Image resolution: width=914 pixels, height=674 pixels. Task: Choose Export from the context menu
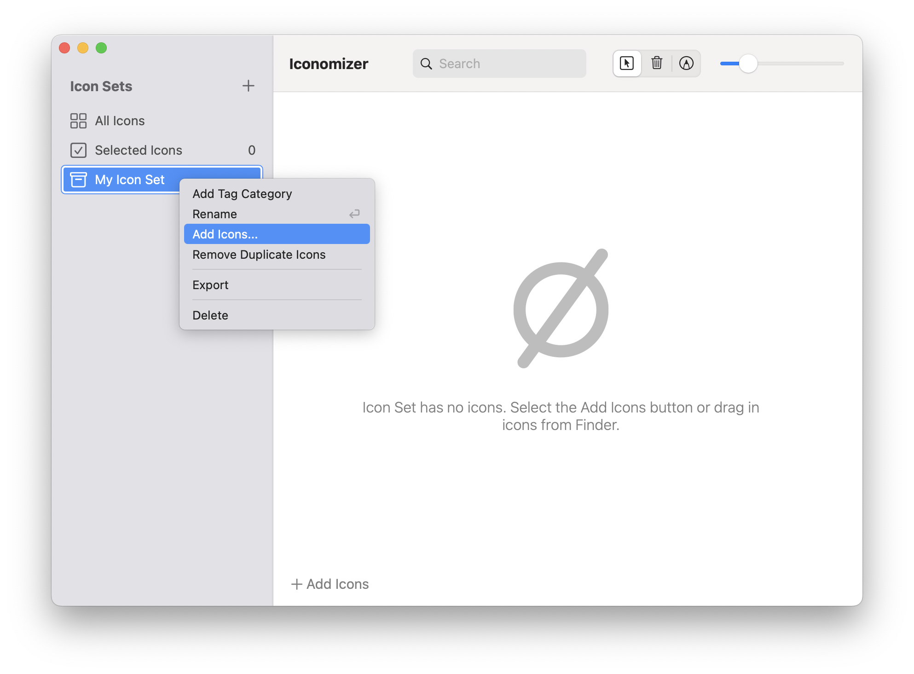click(x=210, y=285)
